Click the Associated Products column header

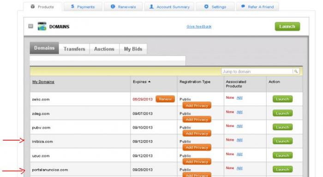236,84
